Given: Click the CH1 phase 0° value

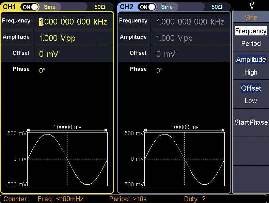Looking at the screenshot, I should point(42,71).
